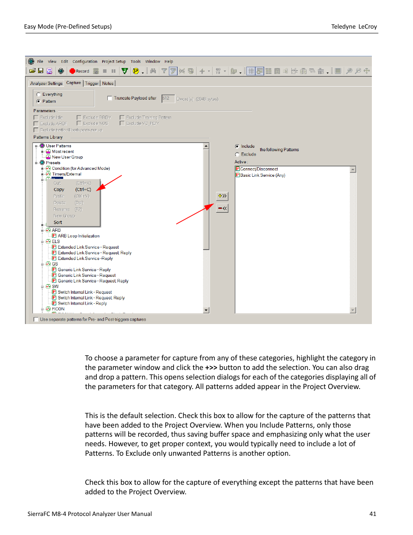Click the four-arrow move icon
The width and height of the screenshot is (413, 535).
tap(367, 71)
